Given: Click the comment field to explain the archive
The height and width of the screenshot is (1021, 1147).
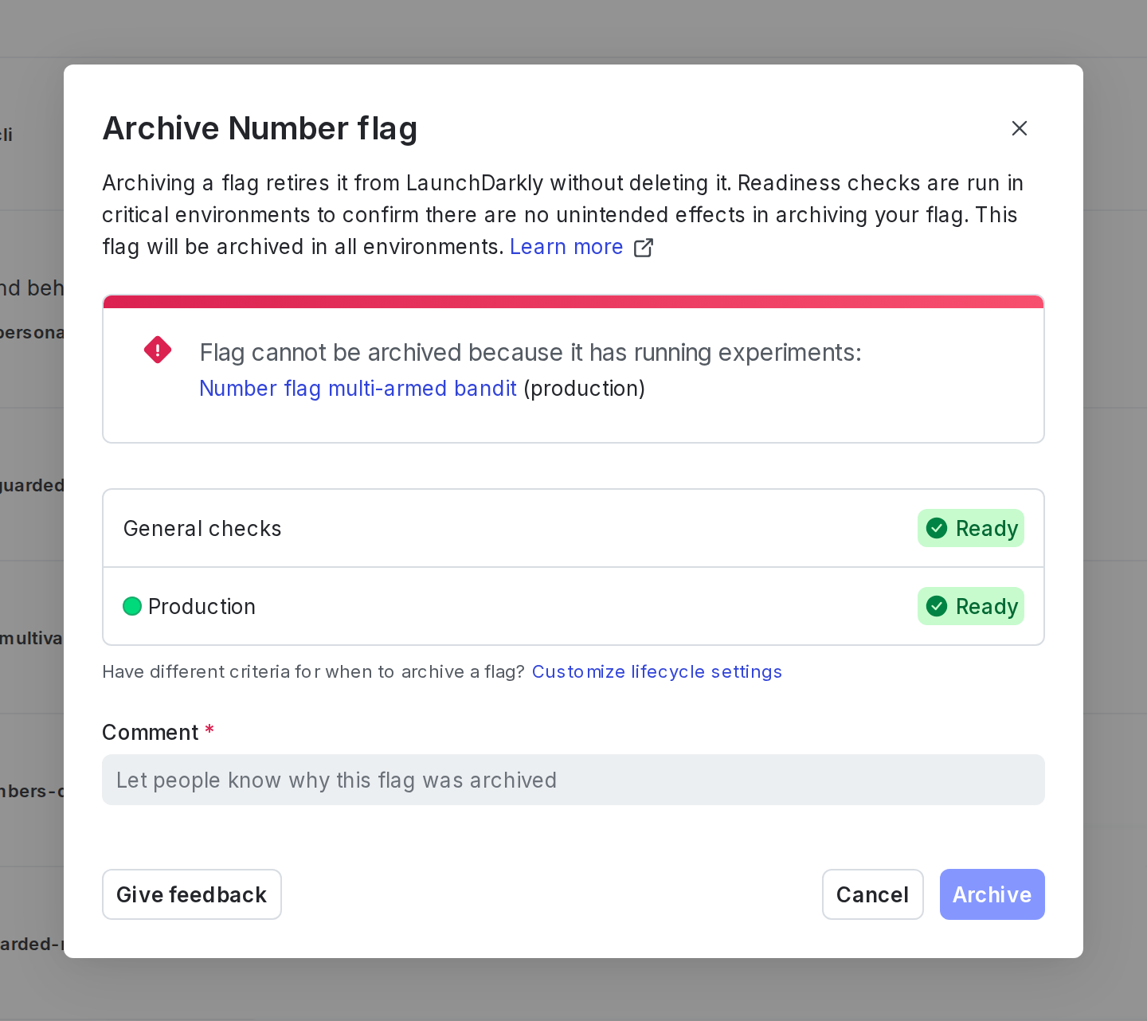Looking at the screenshot, I should click(x=573, y=780).
